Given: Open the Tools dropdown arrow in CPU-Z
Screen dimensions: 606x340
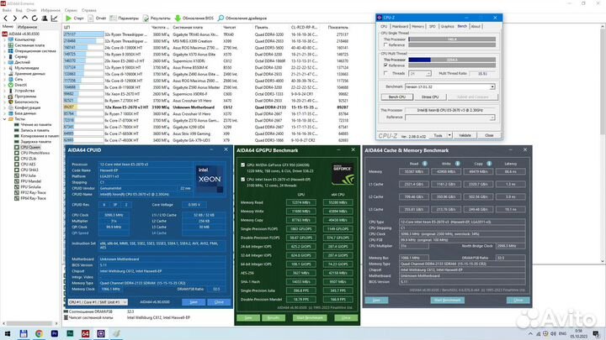Looking at the screenshot, I should (x=449, y=135).
